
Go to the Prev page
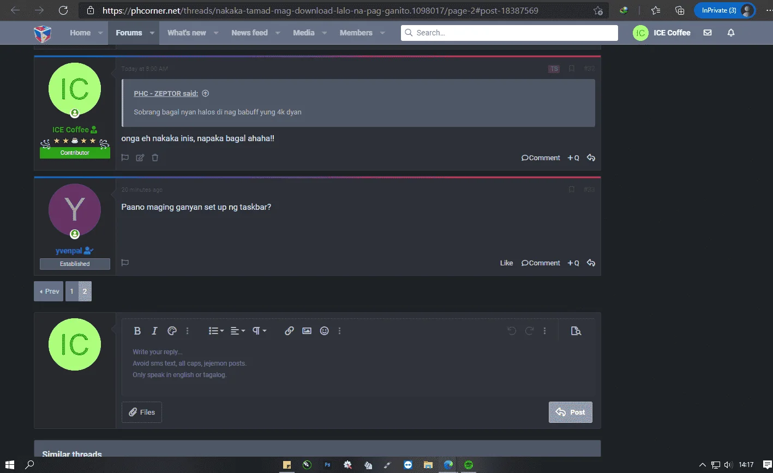(x=49, y=292)
